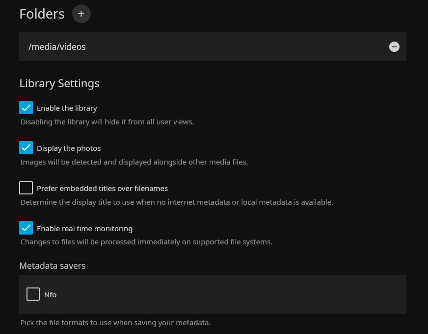This screenshot has height=334, width=428.
Task: Click the Folders heading
Action: (42, 14)
